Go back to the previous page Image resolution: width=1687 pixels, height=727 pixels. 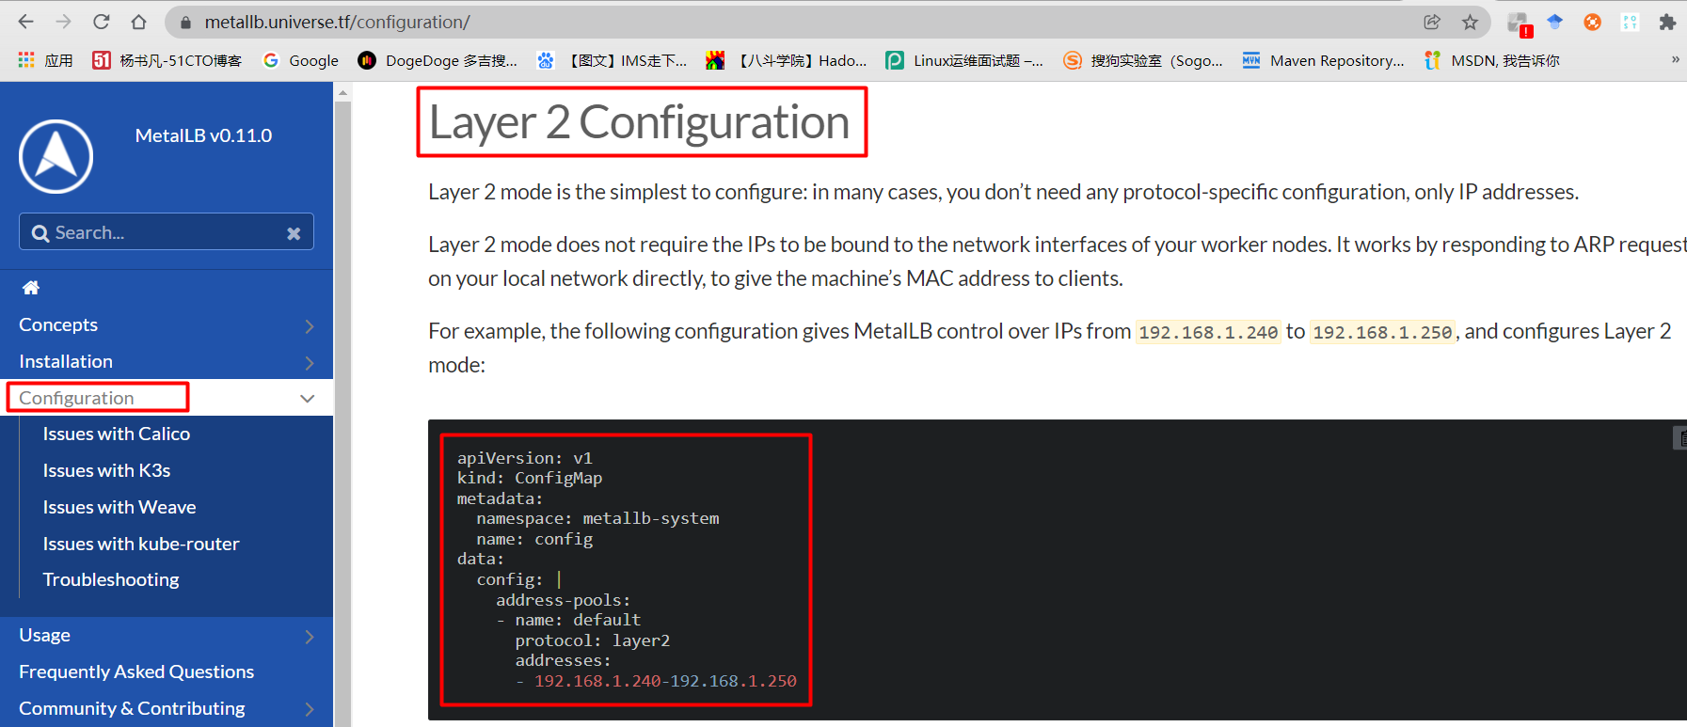coord(26,22)
